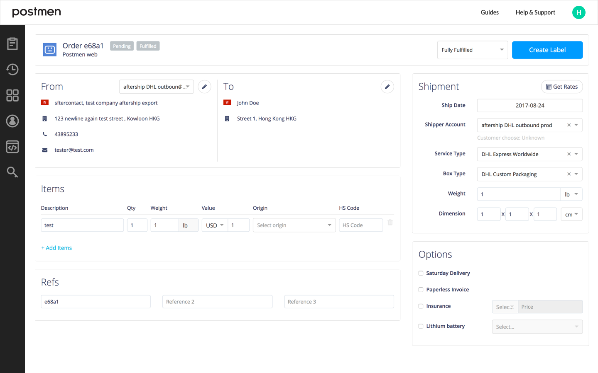
Task: Click the phone icon next to 43895233
Action: tap(45, 134)
